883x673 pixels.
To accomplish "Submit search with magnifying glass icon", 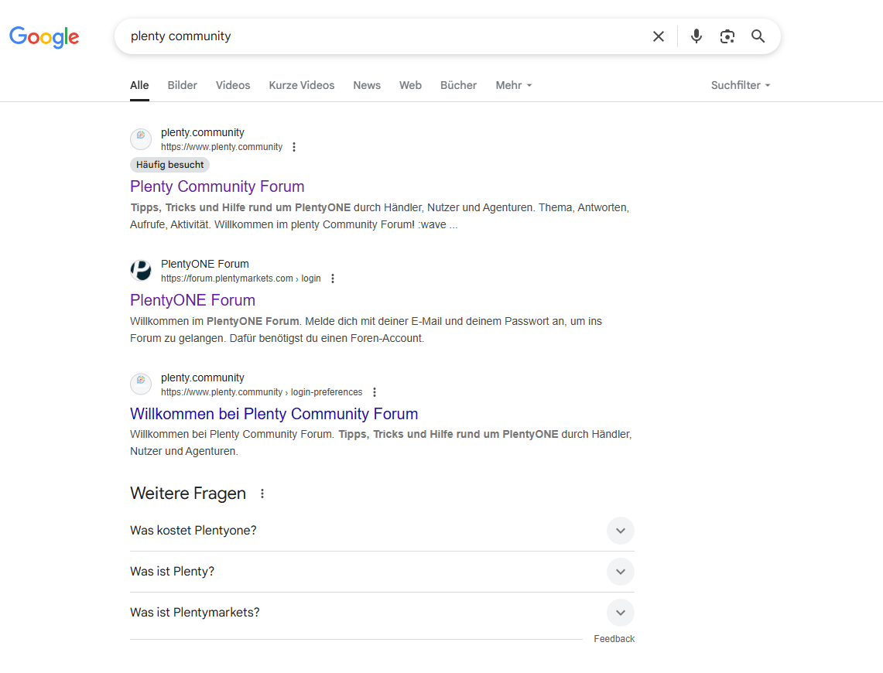I will pyautogui.click(x=758, y=36).
